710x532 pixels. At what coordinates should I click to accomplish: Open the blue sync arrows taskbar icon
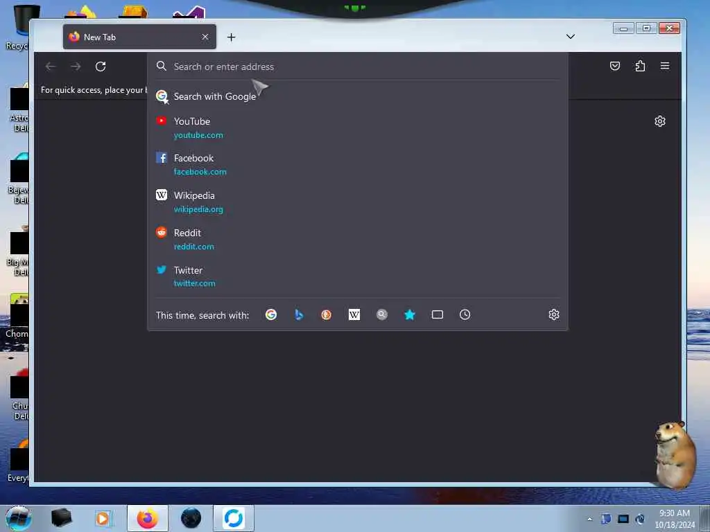coord(234,518)
